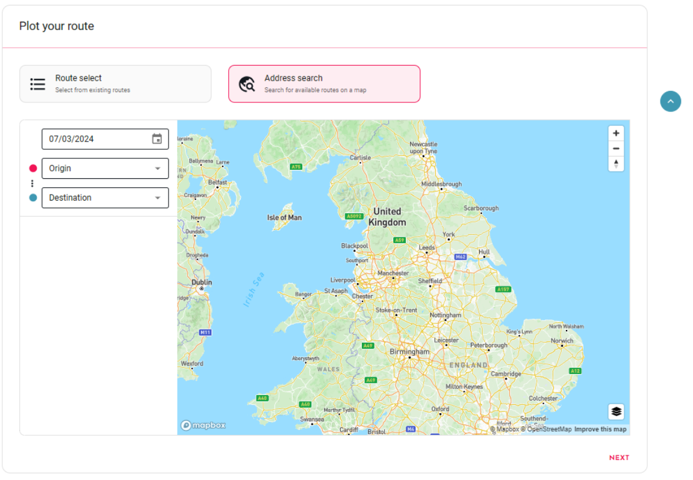Click the address search globe icon
The image size is (693, 480).
[x=247, y=84]
